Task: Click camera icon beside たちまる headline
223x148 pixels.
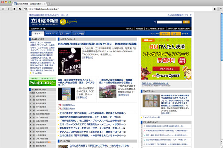Action: coord(124,132)
